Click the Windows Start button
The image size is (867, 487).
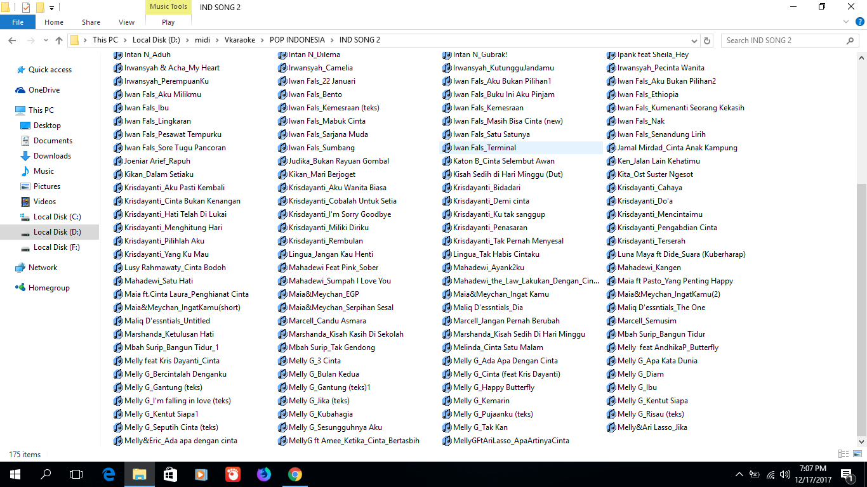click(15, 474)
